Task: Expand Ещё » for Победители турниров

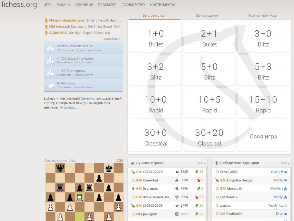Action: coord(285,163)
